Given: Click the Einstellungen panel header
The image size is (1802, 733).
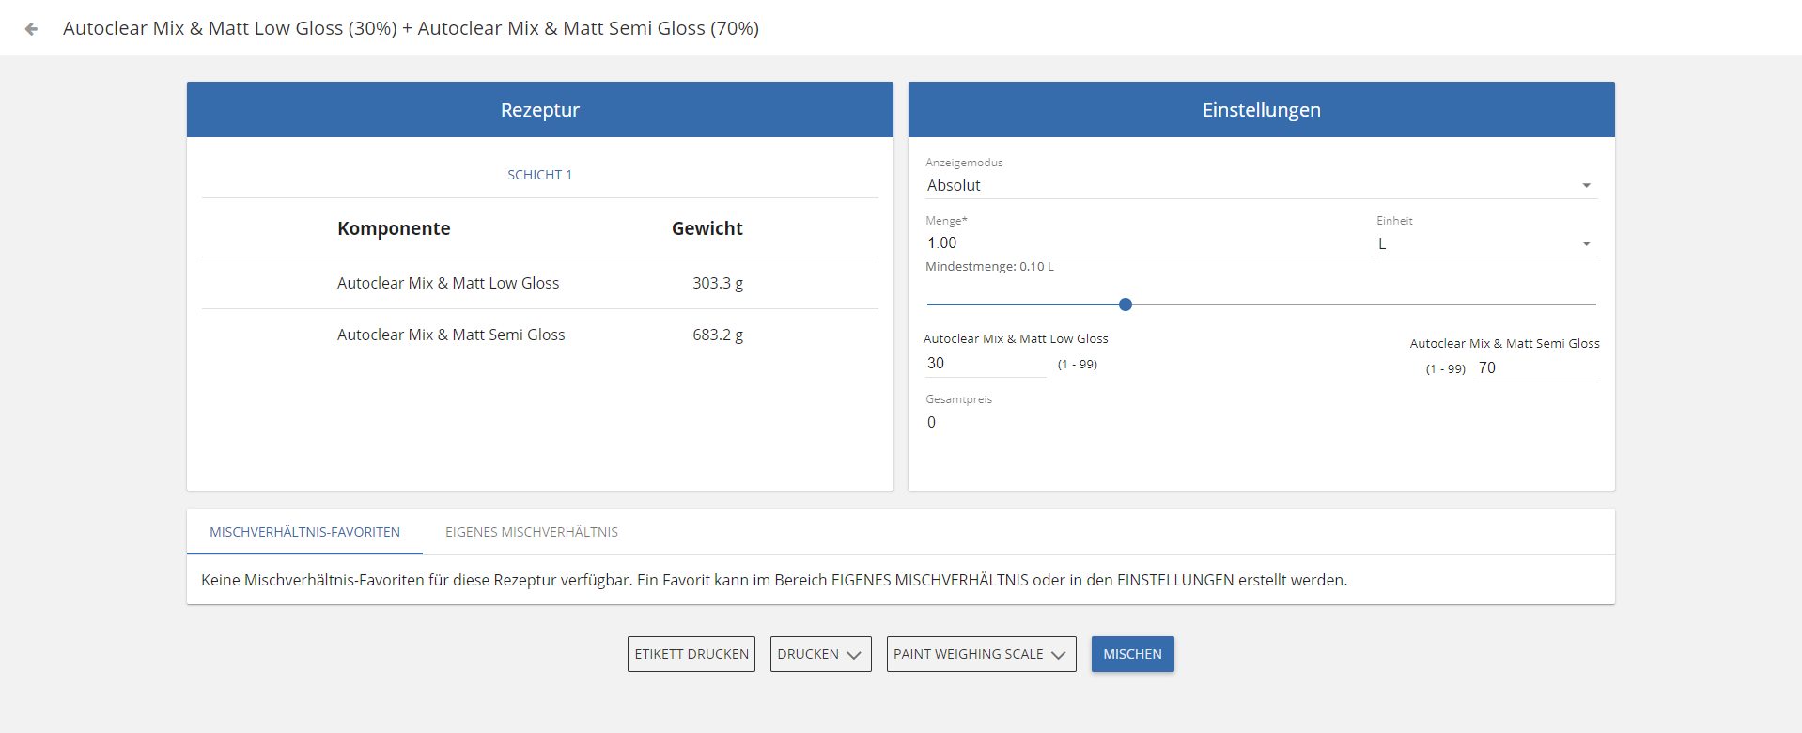Looking at the screenshot, I should point(1262,110).
